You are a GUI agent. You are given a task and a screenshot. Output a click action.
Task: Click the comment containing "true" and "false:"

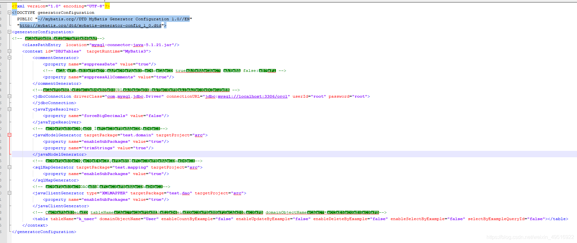coord(165,71)
